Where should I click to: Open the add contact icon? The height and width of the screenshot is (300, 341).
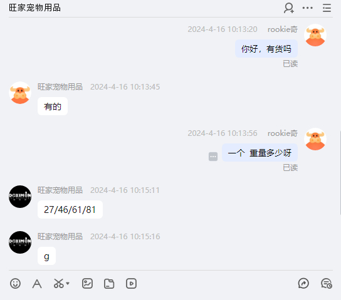coord(289,8)
